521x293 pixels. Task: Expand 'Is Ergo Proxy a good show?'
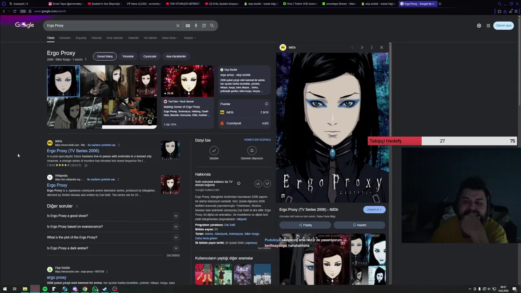coord(113,216)
